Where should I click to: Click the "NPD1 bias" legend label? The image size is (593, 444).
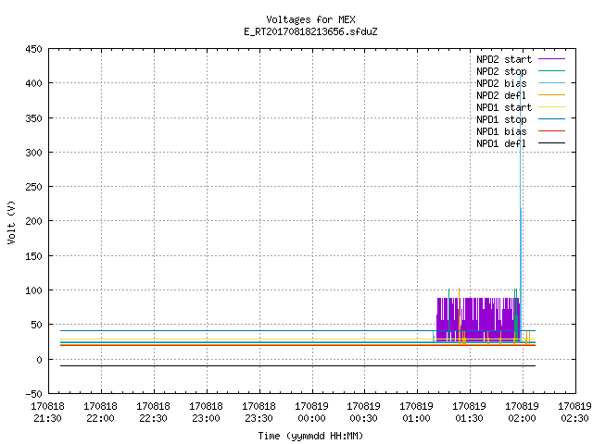(501, 131)
